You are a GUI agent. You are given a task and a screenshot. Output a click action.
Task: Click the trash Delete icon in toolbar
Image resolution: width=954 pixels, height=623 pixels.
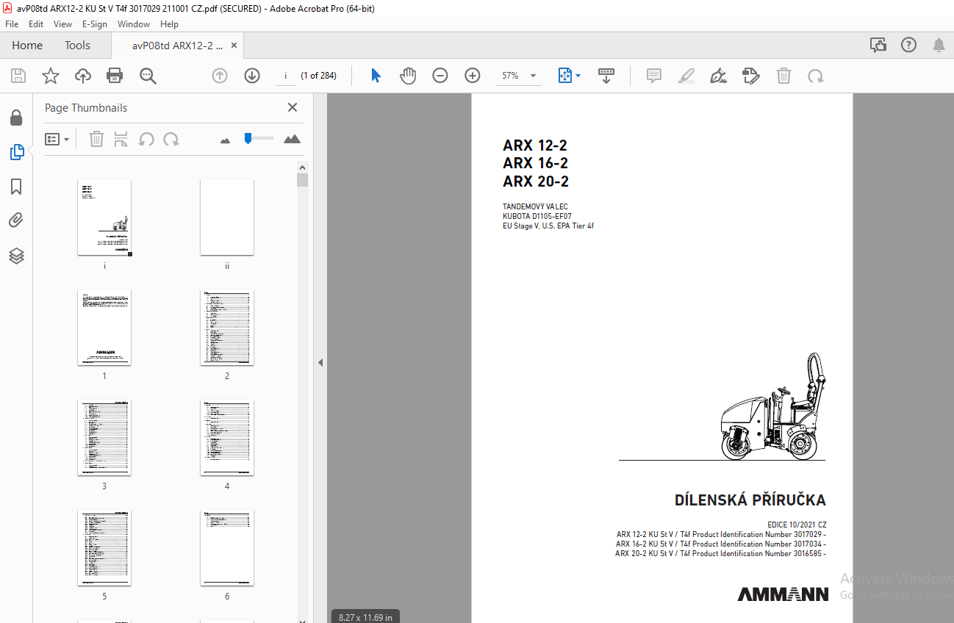coord(784,76)
